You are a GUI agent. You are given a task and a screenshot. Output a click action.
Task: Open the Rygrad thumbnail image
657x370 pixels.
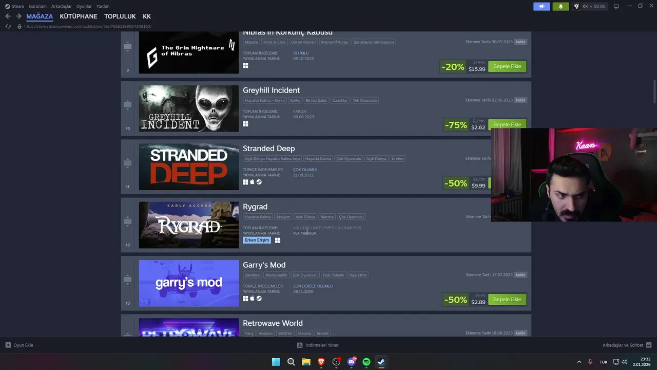pos(189,225)
